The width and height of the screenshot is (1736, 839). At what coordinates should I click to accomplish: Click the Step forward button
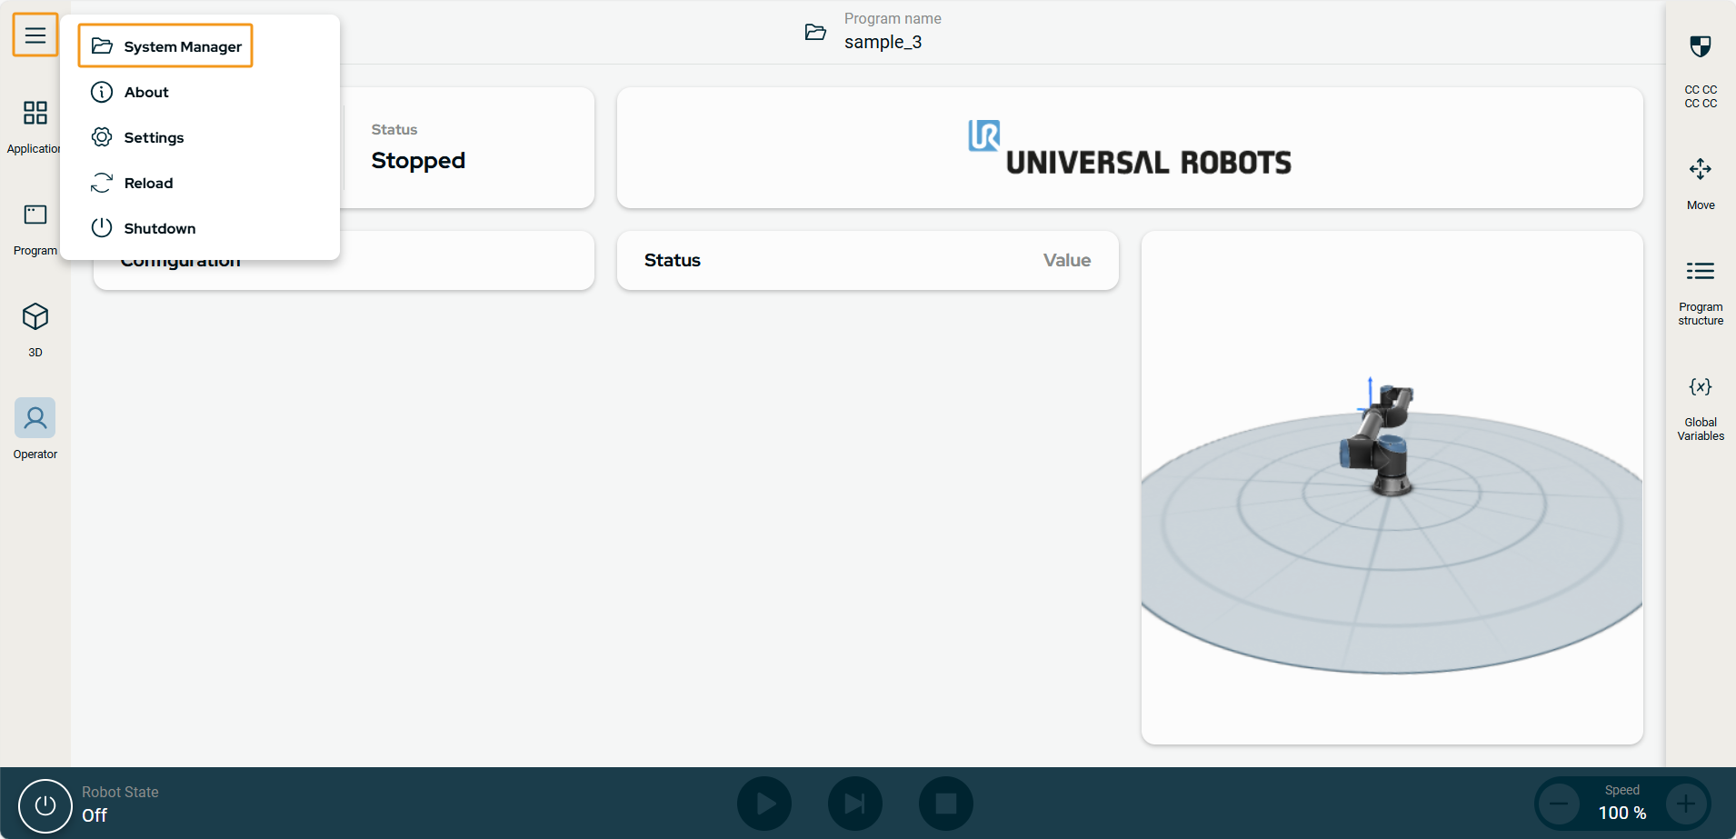(x=854, y=804)
